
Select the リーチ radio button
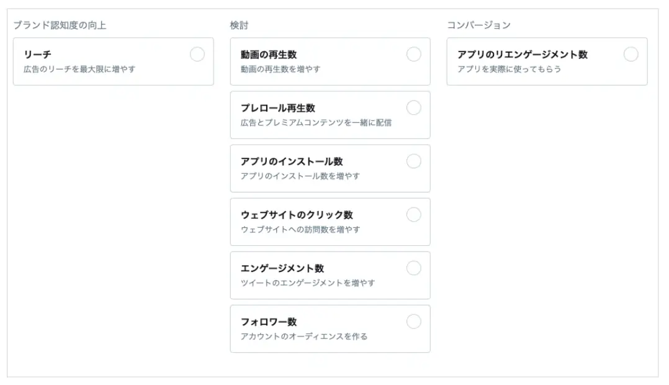click(x=197, y=54)
